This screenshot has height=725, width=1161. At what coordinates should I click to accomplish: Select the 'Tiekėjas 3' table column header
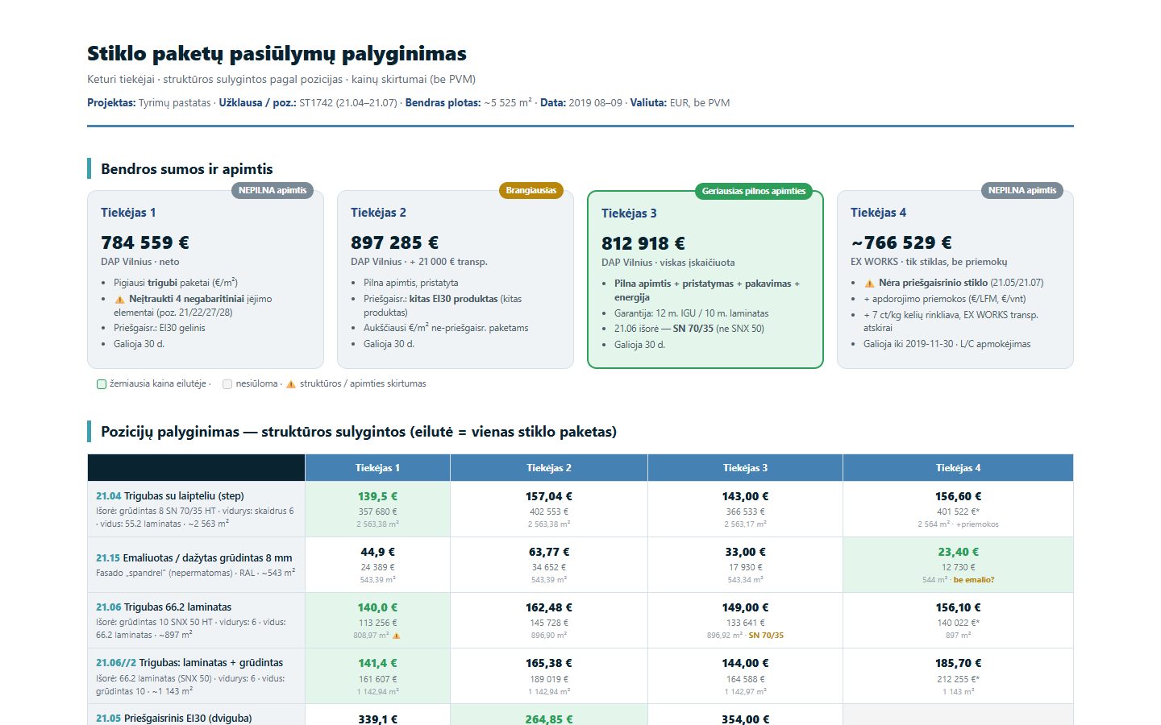click(745, 468)
